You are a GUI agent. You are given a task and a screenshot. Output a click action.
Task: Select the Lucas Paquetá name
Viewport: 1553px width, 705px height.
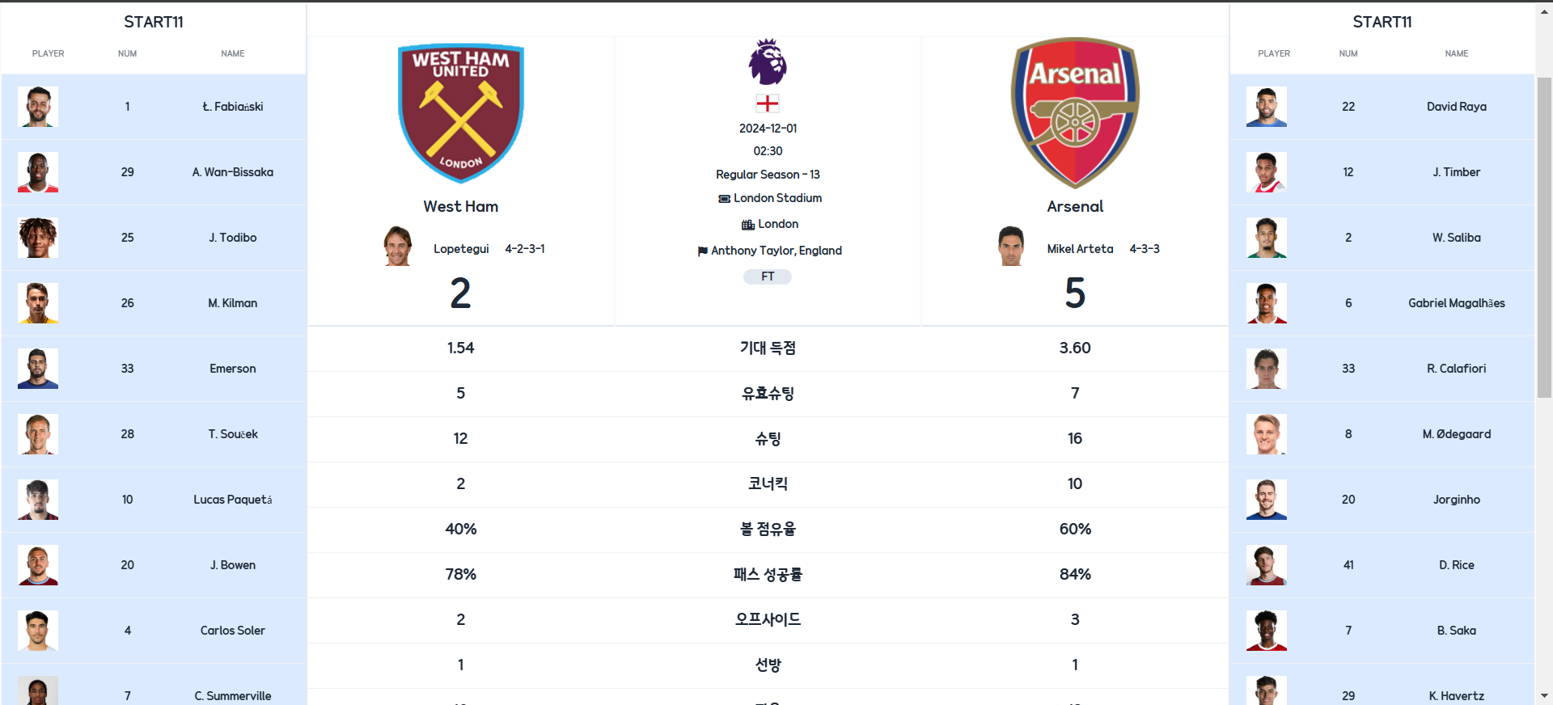[233, 500]
